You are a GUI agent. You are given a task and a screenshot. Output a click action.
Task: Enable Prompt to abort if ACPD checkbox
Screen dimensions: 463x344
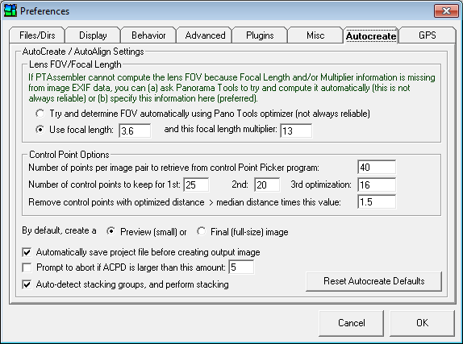tap(27, 268)
